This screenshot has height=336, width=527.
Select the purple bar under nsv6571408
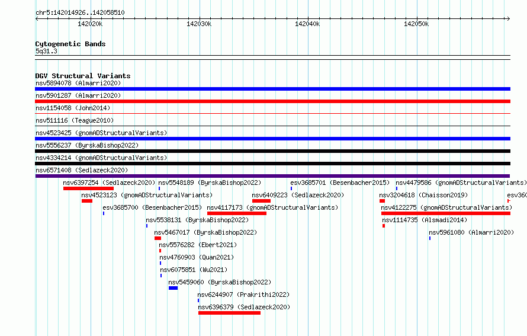[x=272, y=176]
